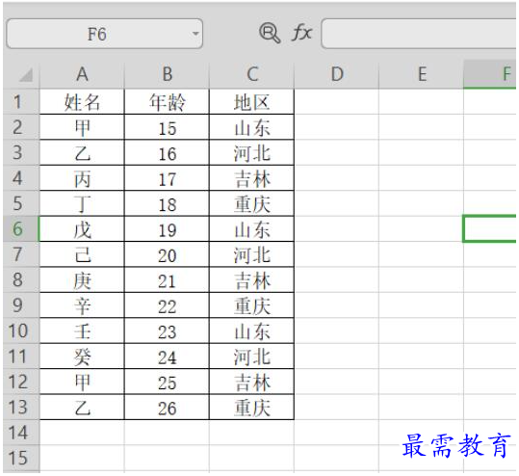Select column B header
The width and height of the screenshot is (519, 476).
[167, 74]
